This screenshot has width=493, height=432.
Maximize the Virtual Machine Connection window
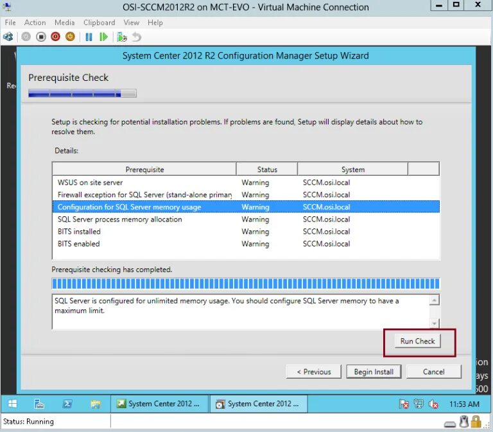point(456,5)
